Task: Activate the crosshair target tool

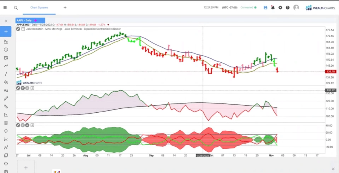Action: (6, 163)
